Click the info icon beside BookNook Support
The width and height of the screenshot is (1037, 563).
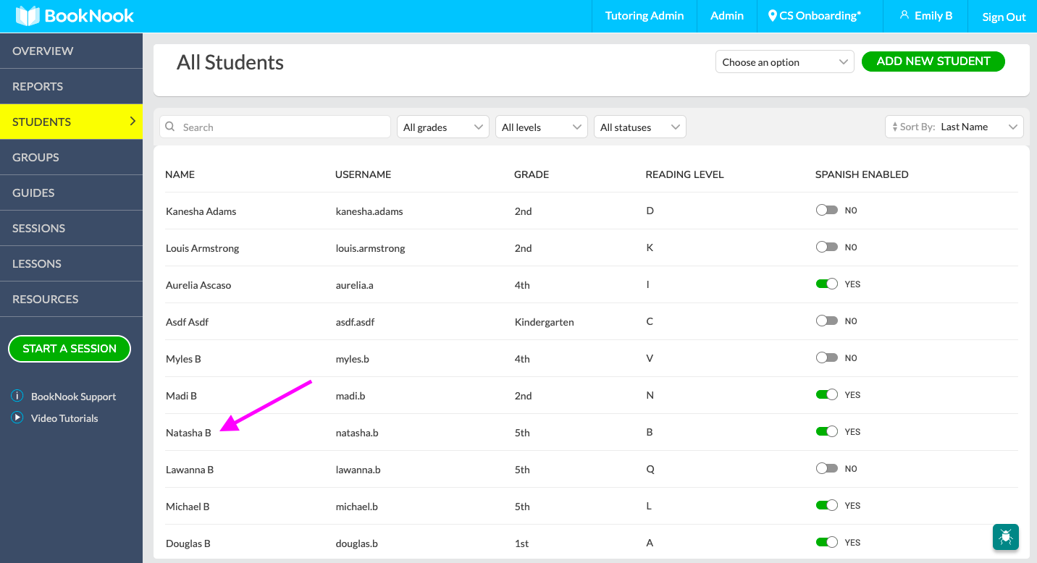coord(16,396)
